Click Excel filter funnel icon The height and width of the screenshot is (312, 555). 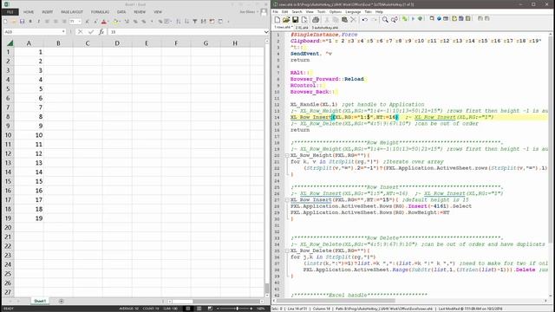click(194, 22)
